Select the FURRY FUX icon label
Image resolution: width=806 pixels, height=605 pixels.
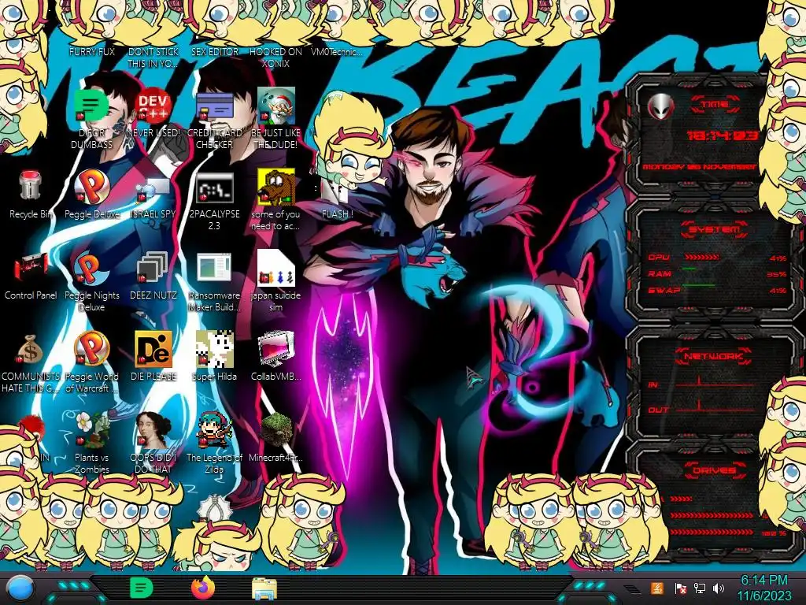tap(92, 51)
